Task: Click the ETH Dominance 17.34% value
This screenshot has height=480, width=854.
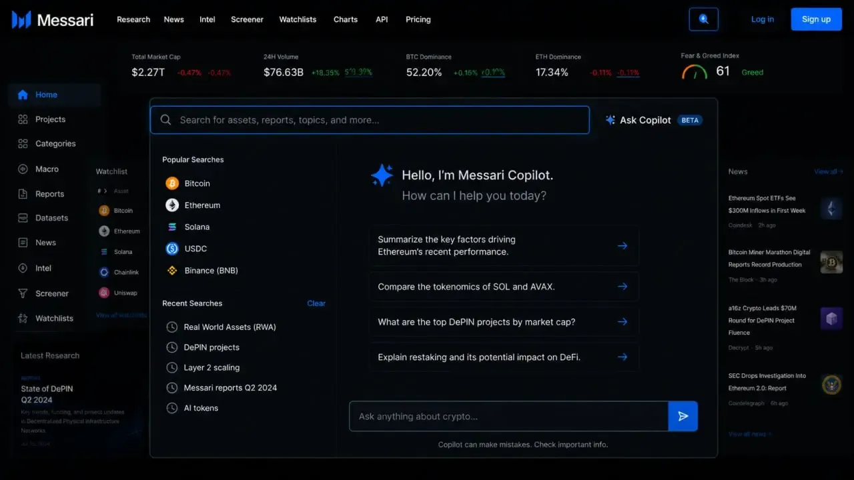Action: [552, 72]
